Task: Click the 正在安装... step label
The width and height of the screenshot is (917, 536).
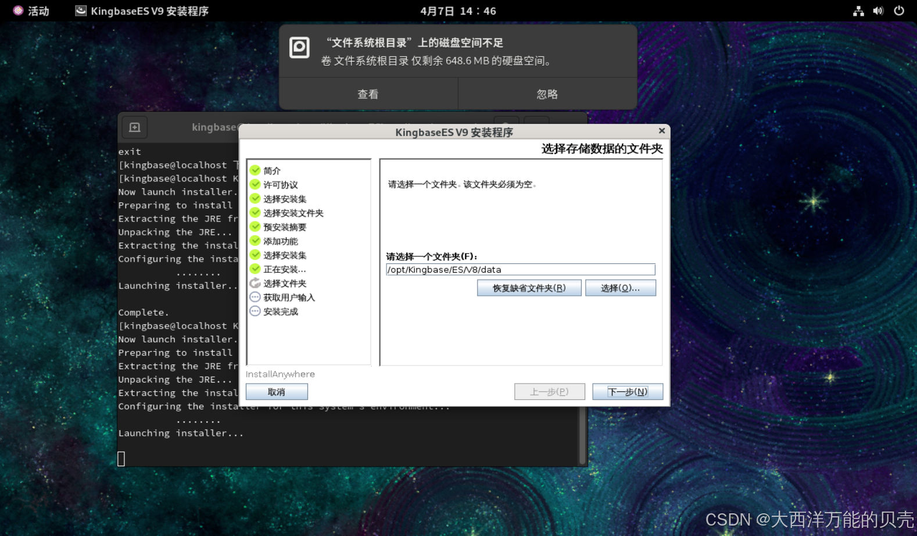Action: click(285, 270)
